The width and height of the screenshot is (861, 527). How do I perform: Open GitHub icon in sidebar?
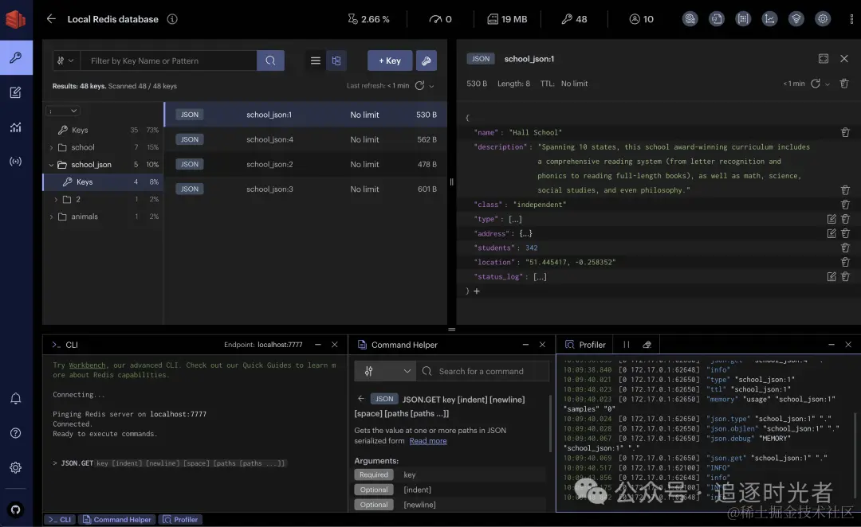click(16, 509)
